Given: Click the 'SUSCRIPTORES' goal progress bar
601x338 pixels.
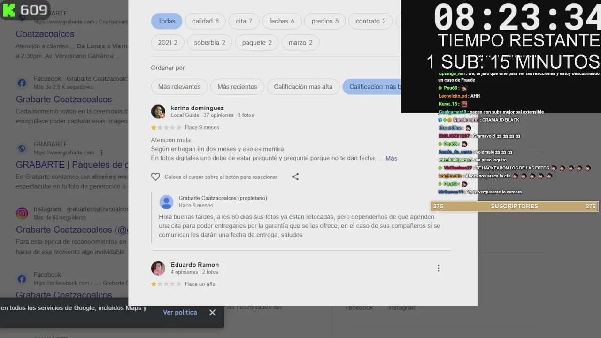Looking at the screenshot, I should pos(514,206).
